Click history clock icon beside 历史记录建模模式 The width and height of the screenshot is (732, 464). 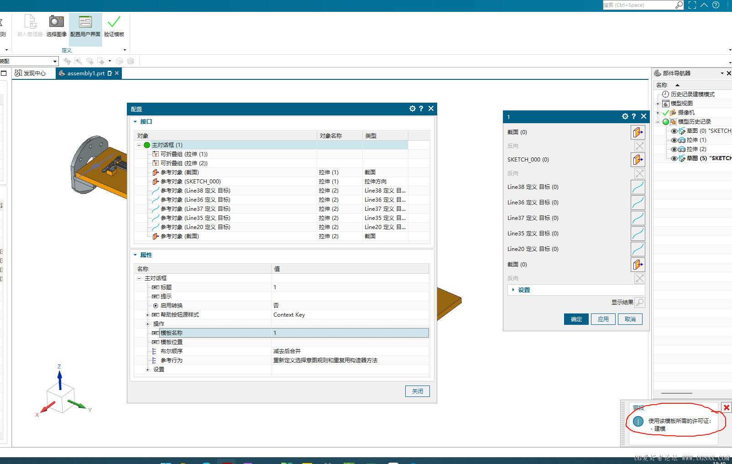click(x=666, y=94)
